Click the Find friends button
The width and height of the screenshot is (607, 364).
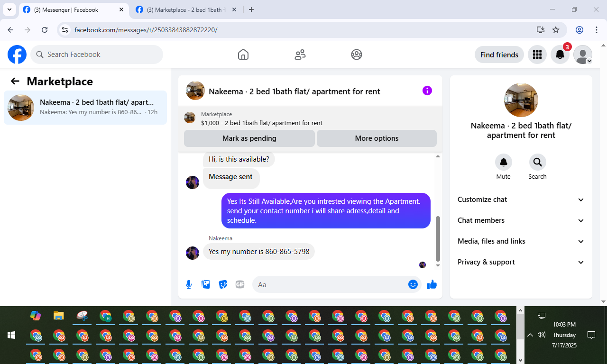pos(499,55)
